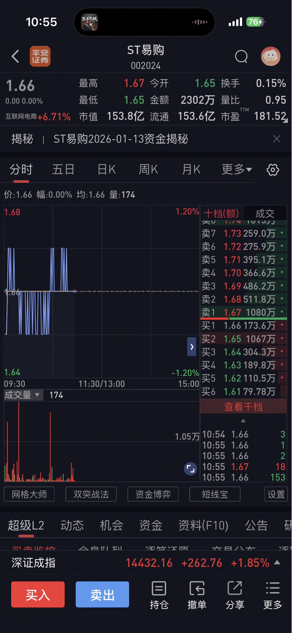Open fullscreen chart icon

pyautogui.click(x=191, y=469)
